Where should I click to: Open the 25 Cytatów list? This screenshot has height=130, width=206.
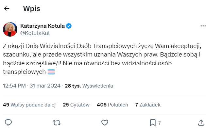click(x=76, y=105)
